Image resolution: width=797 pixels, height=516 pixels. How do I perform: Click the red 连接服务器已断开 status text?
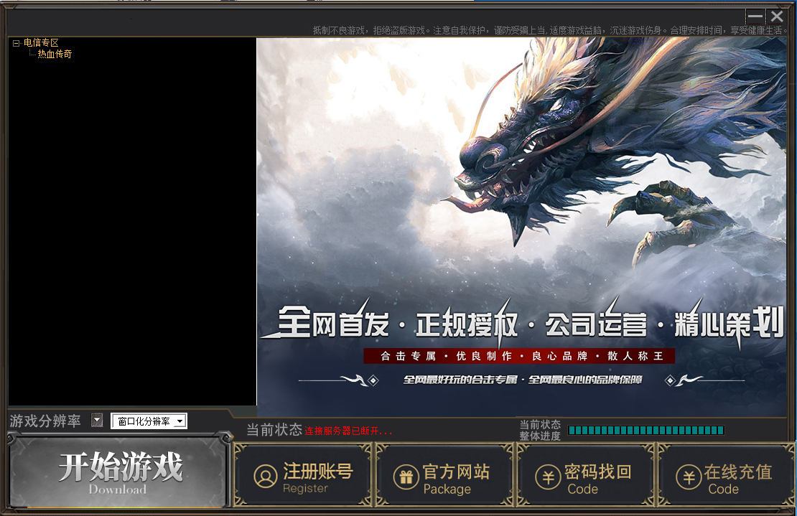point(348,431)
